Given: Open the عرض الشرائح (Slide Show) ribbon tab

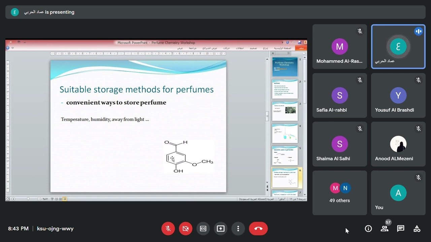Looking at the screenshot, I should 210,48.
